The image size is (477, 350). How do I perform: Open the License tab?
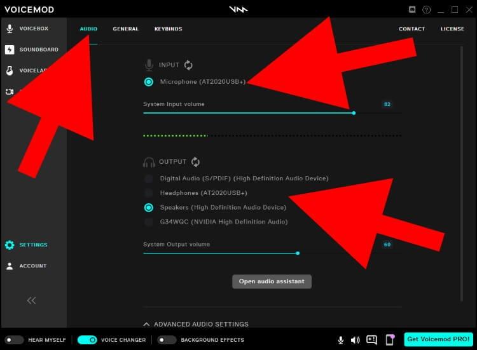(452, 29)
